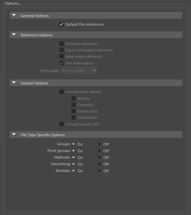Uncheck Use namespaces checkbox
The image size is (191, 215).
click(x=62, y=63)
